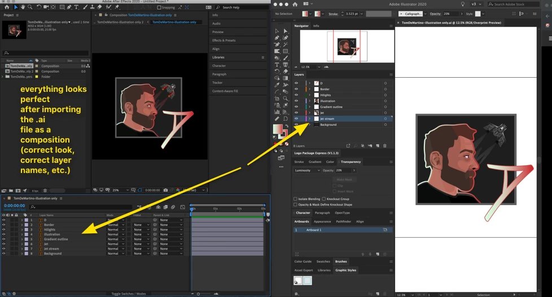This screenshot has height=297, width=552.
Task: Expand TomDeMa...yers folder in Project panel
Action: [3, 77]
